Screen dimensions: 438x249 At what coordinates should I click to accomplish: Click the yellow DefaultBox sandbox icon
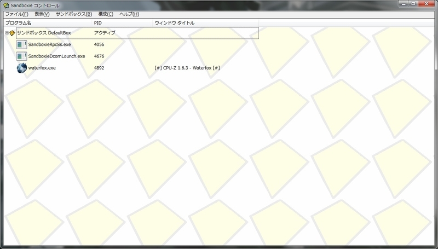[12, 33]
